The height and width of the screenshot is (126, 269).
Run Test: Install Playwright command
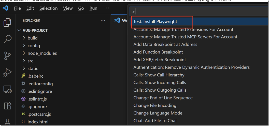(155, 22)
